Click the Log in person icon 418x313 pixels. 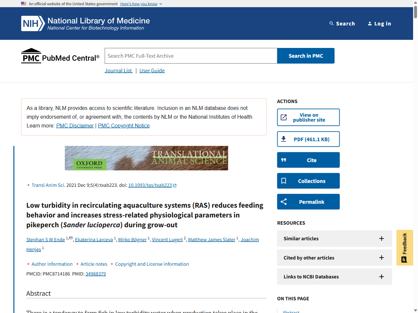[x=370, y=23]
